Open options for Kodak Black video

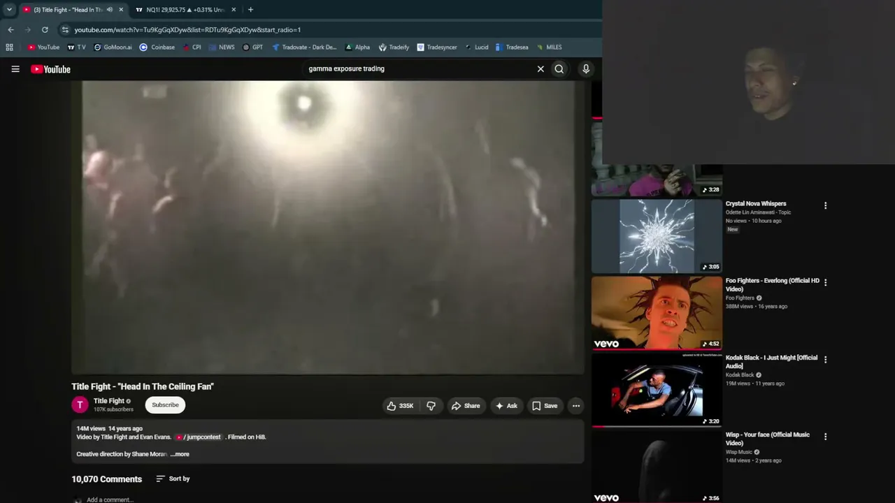826,360
